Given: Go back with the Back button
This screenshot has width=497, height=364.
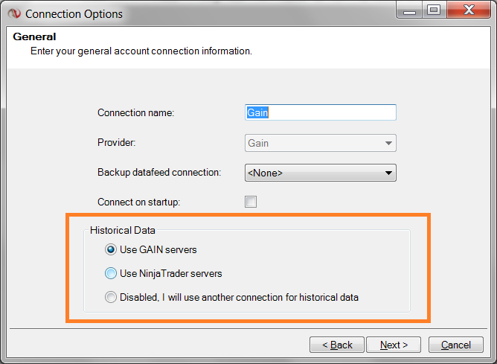Looking at the screenshot, I should 337,345.
